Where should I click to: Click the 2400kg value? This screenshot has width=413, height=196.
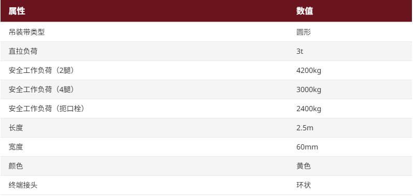click(x=309, y=109)
